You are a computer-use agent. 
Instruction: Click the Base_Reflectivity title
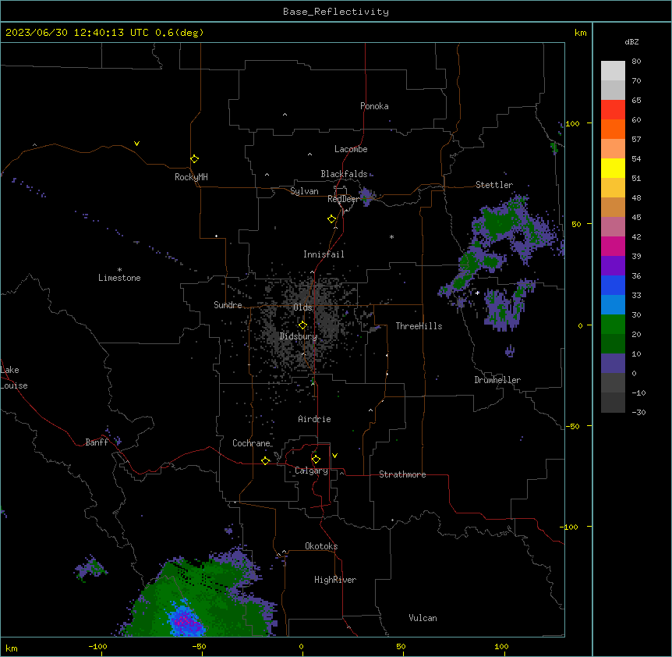click(336, 12)
